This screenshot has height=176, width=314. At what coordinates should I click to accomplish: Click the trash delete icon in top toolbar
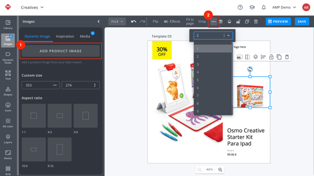(256, 21)
